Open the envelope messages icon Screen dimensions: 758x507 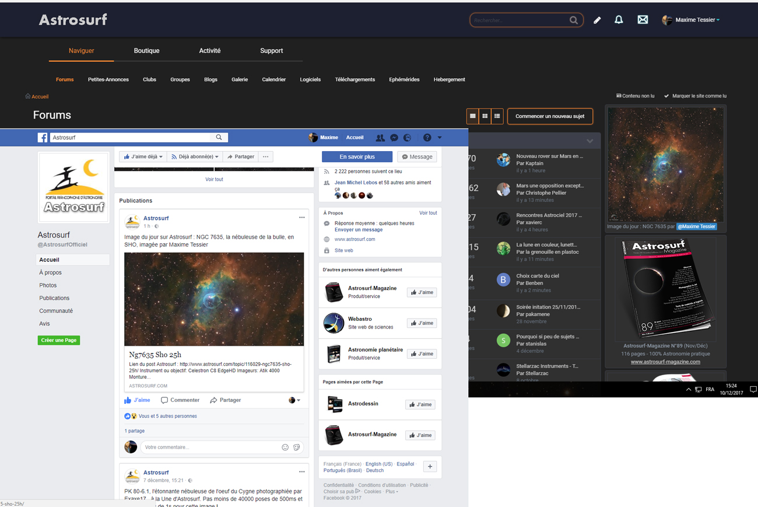(643, 20)
